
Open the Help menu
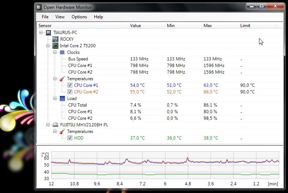click(98, 17)
